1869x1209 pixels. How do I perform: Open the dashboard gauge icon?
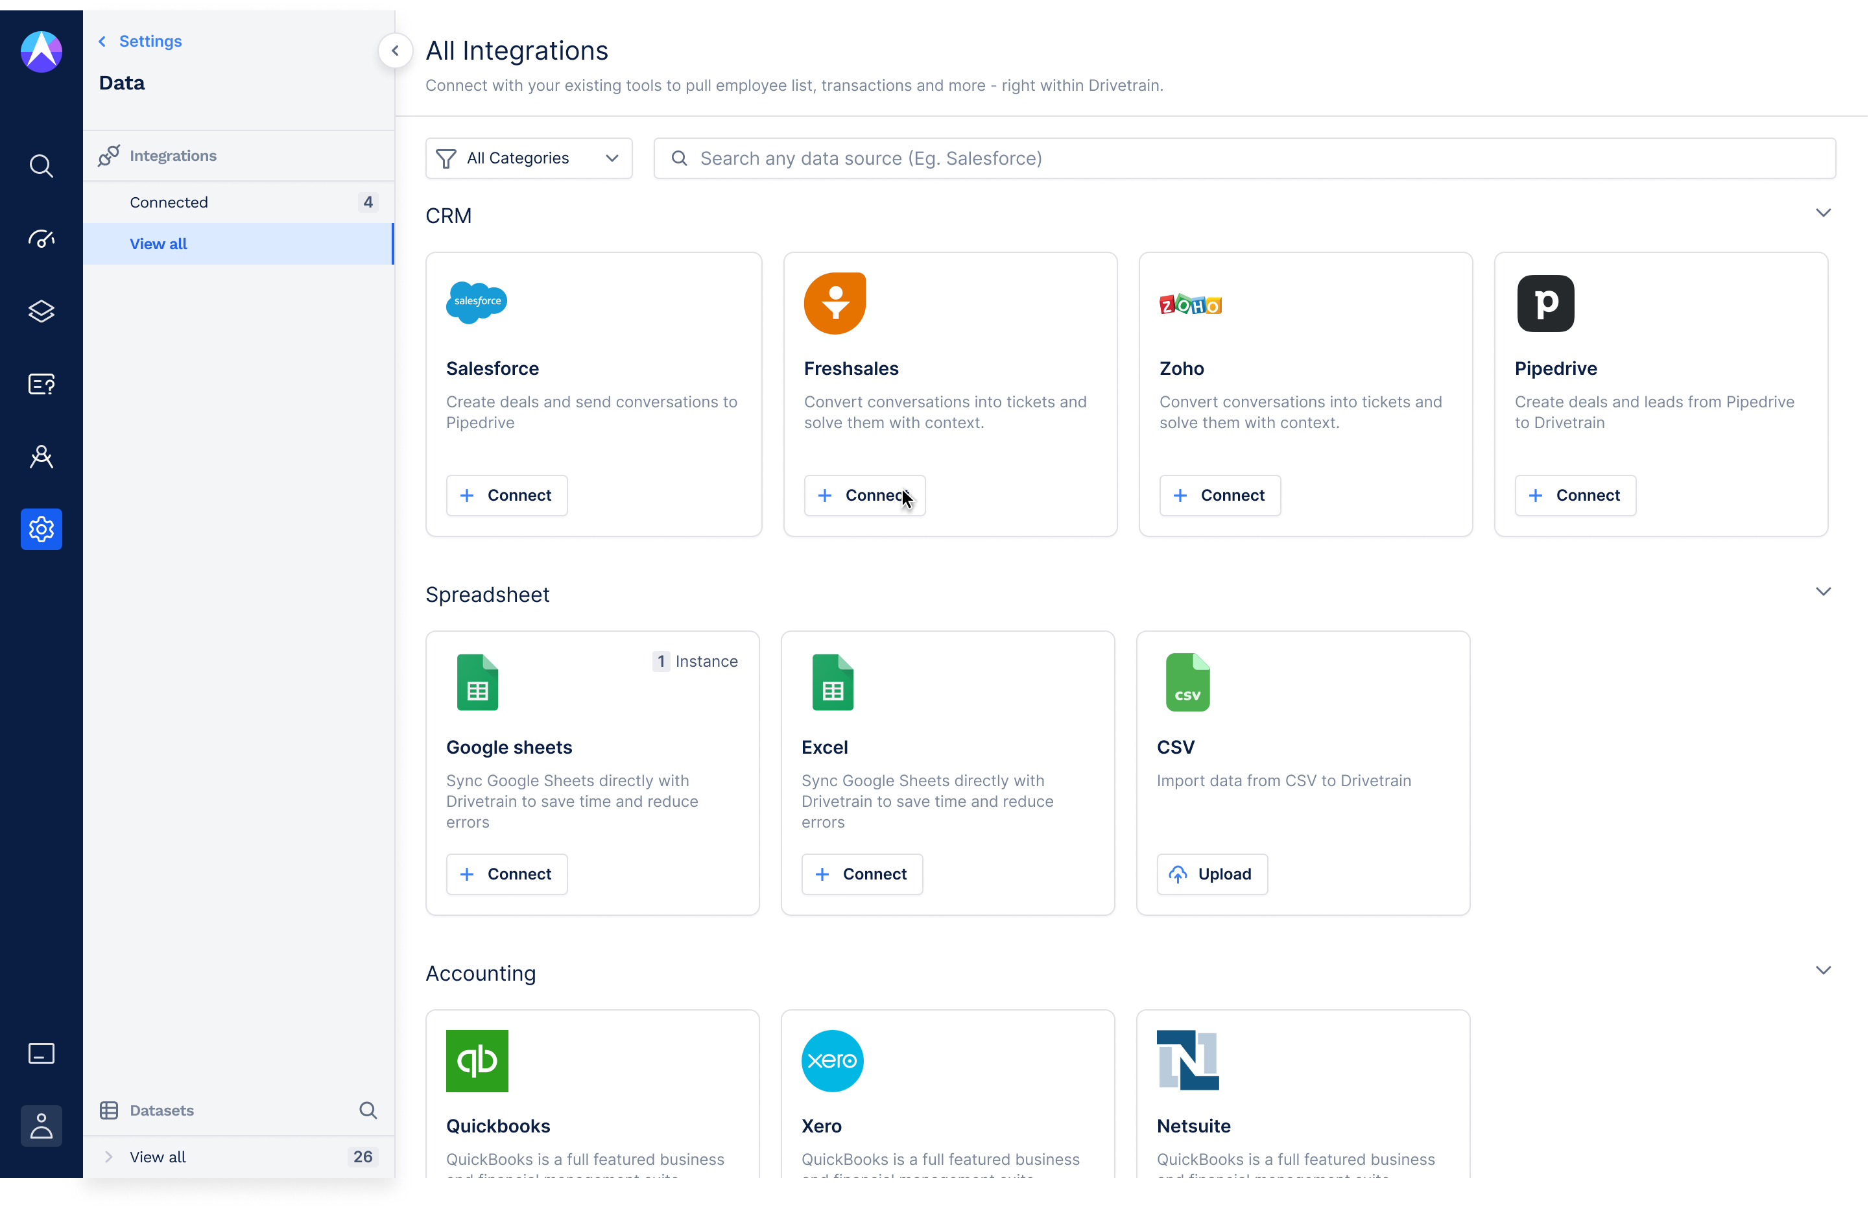(x=41, y=239)
